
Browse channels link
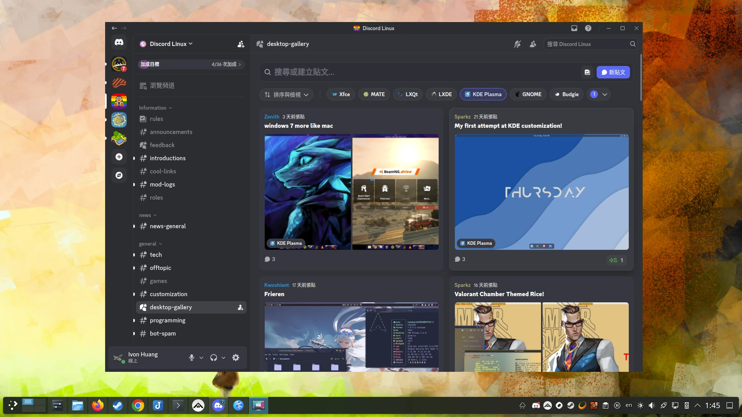pos(191,86)
